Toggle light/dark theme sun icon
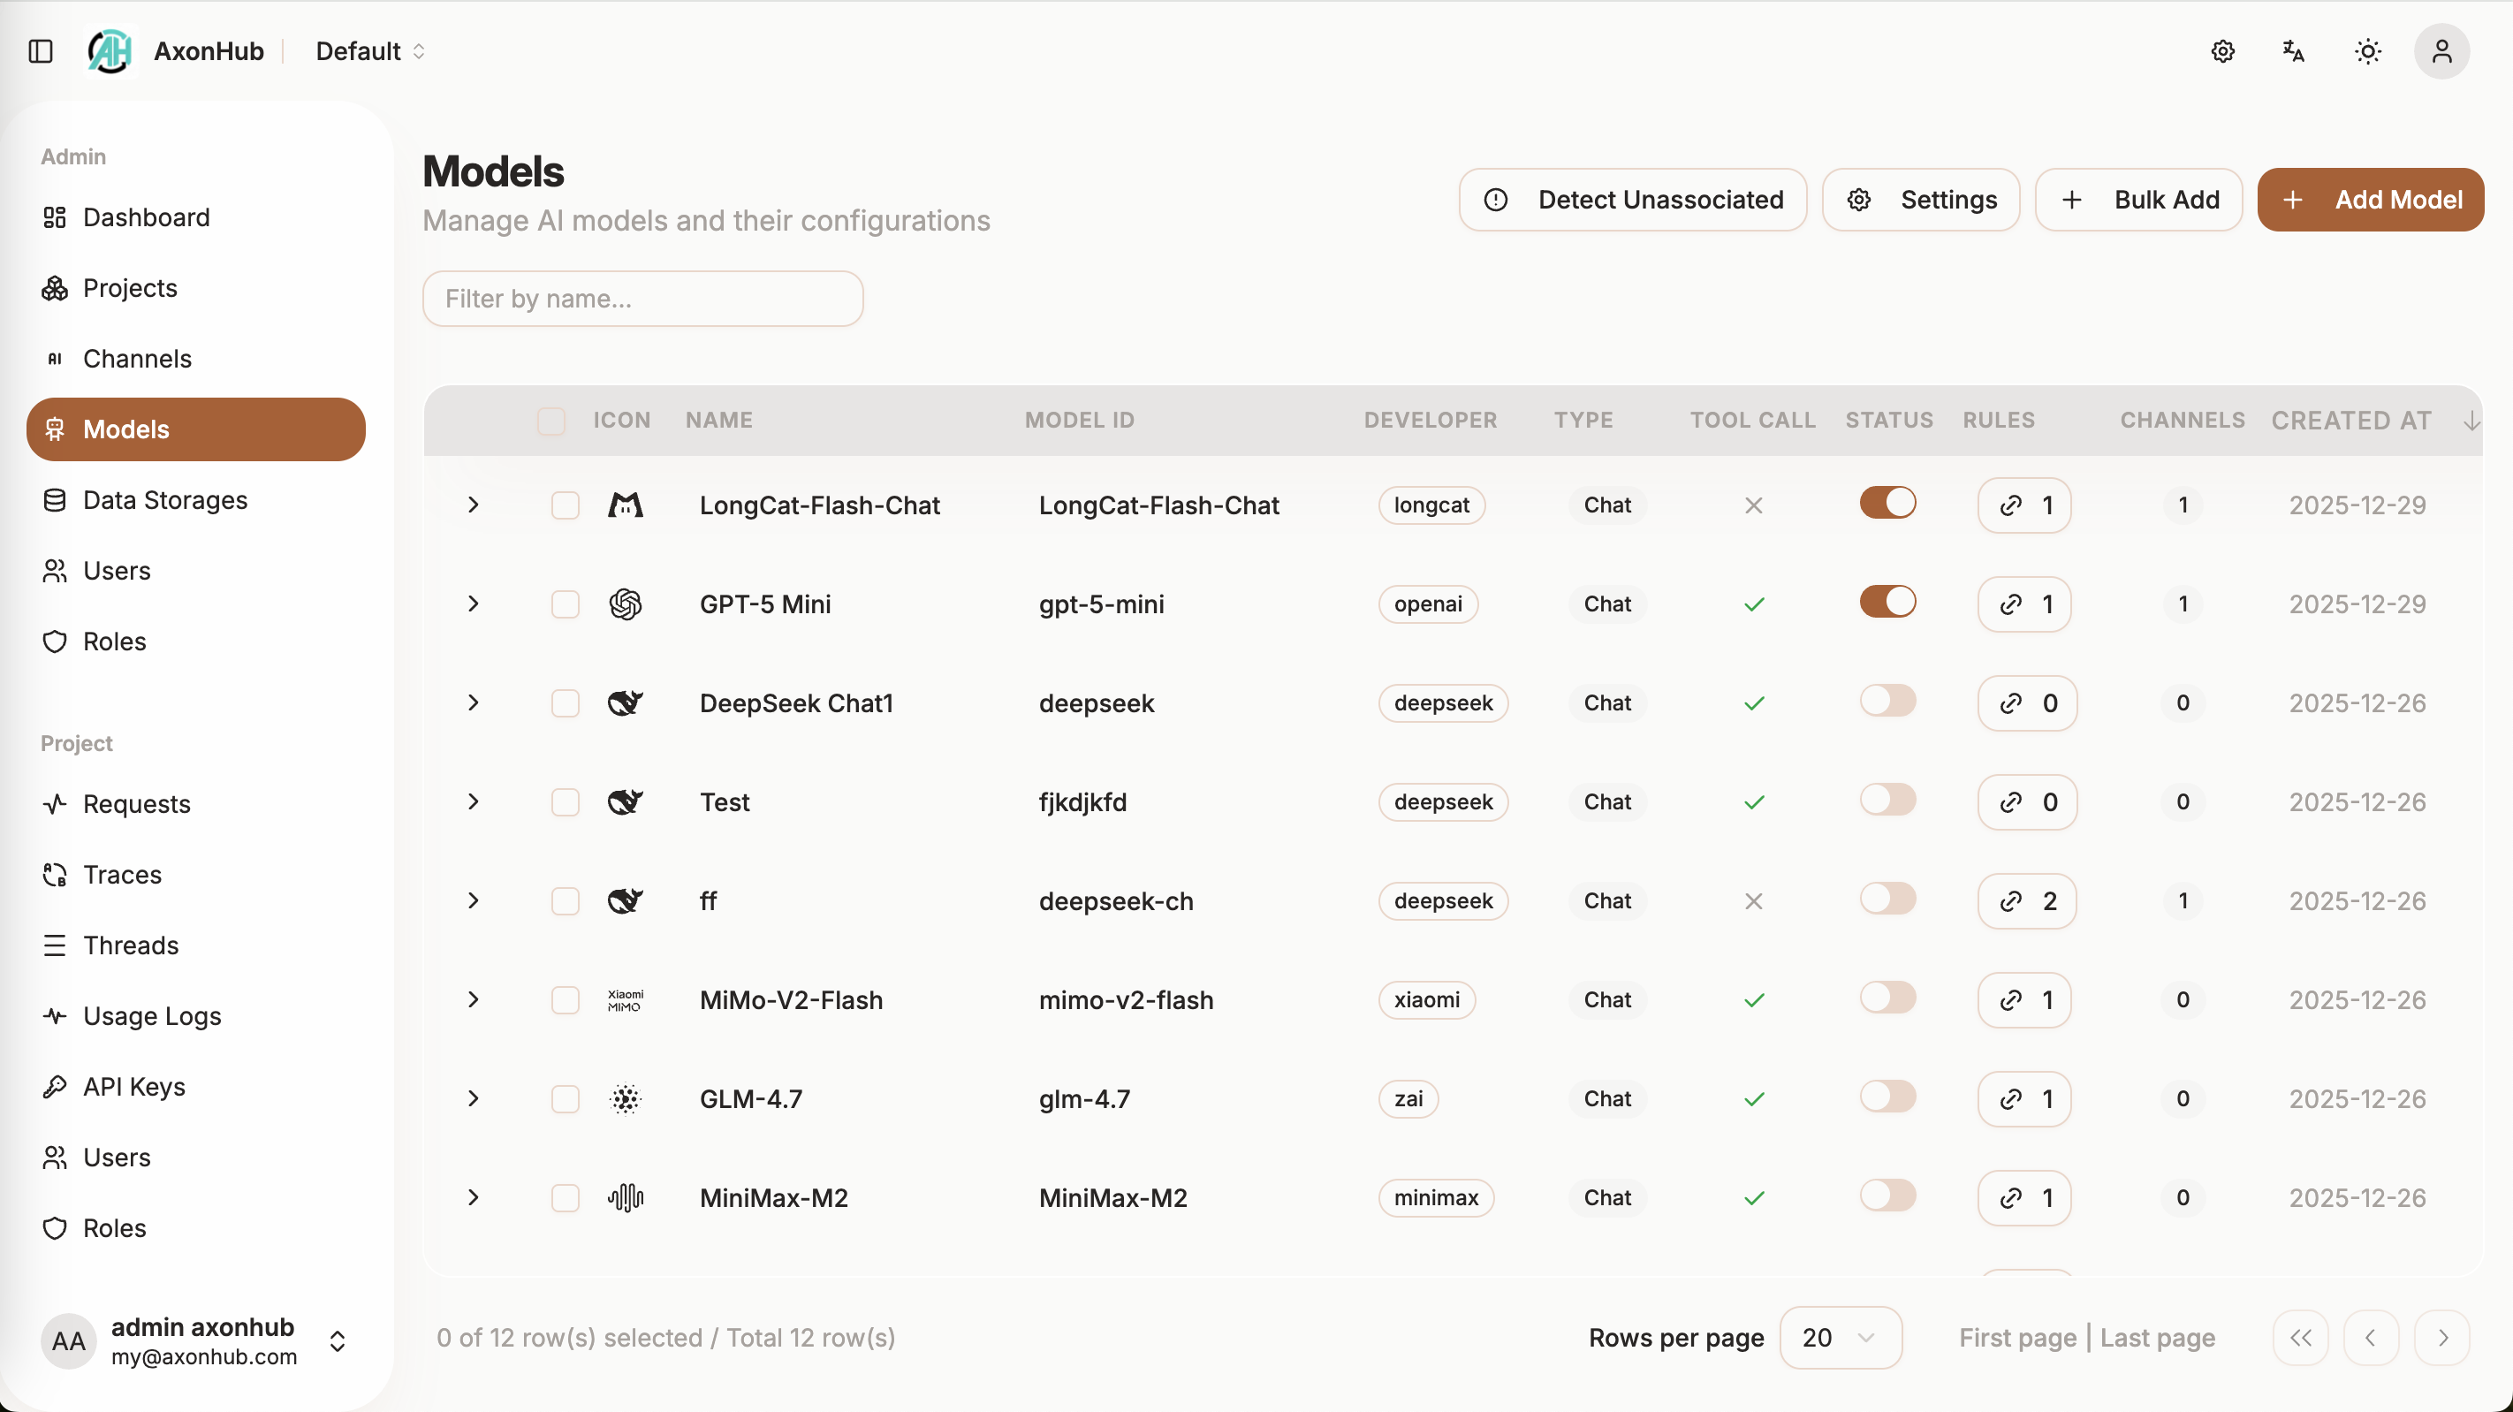Viewport: 2513px width, 1412px height. pyautogui.click(x=2367, y=50)
